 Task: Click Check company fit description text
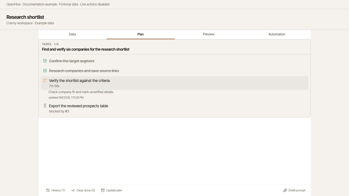[81, 92]
